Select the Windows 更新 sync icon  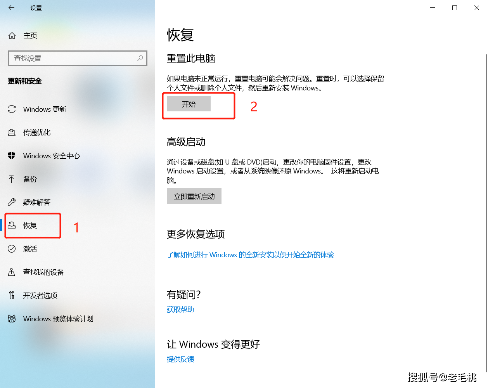click(x=12, y=109)
